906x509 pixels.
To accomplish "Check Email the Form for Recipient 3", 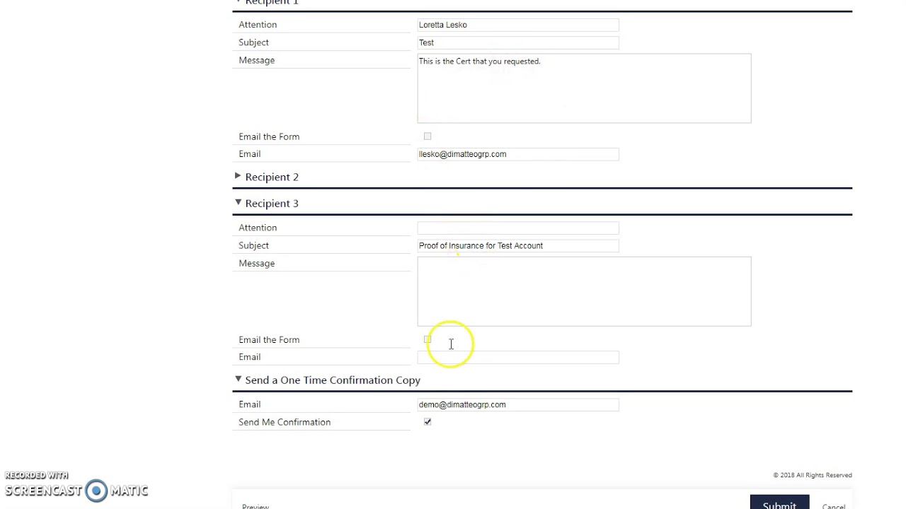I will 428,339.
